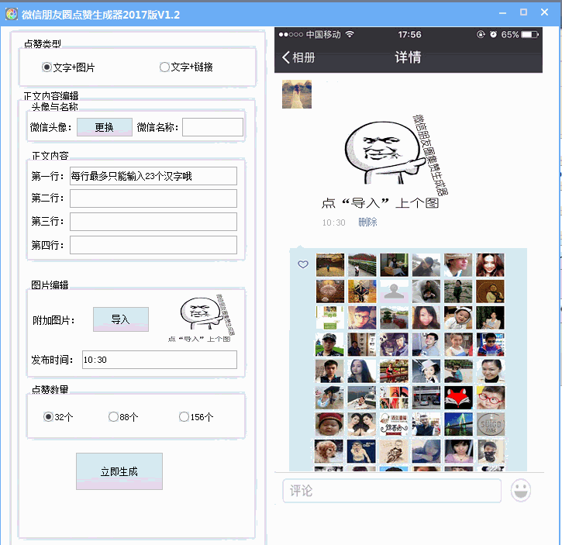The image size is (562, 545).
Task: Click into the 第三行 text field
Action: (x=153, y=222)
